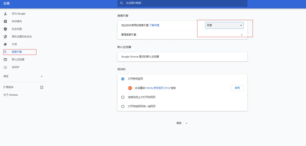The image size is (306, 146).
Task: Select 搜索引擎 in the sidebar
Action: pyautogui.click(x=17, y=52)
